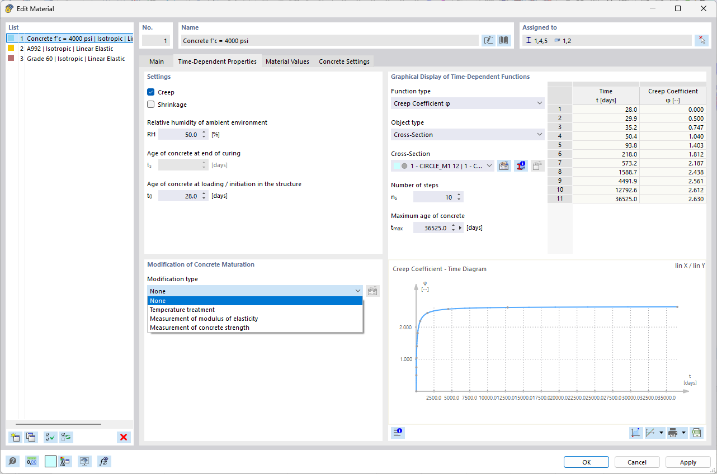Click the cross-section info icon
This screenshot has width=717, height=474.
[521, 165]
